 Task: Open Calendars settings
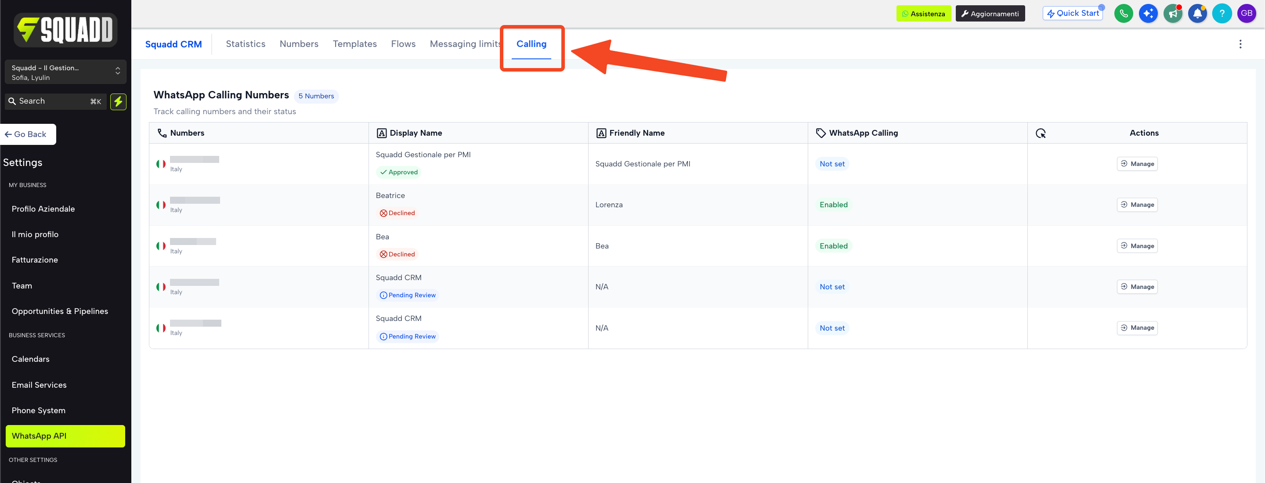click(30, 359)
